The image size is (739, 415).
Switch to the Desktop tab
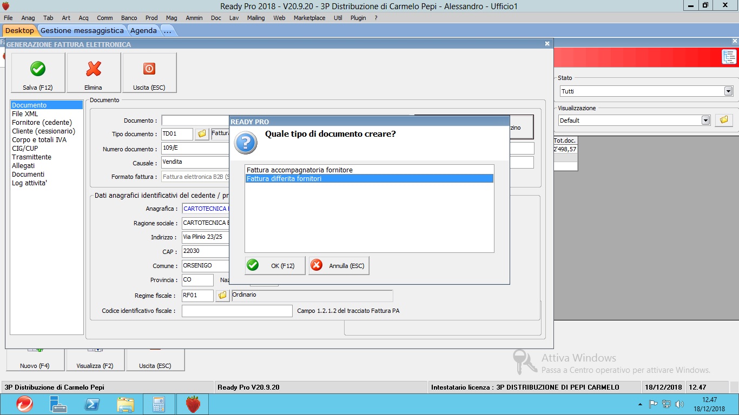click(19, 30)
